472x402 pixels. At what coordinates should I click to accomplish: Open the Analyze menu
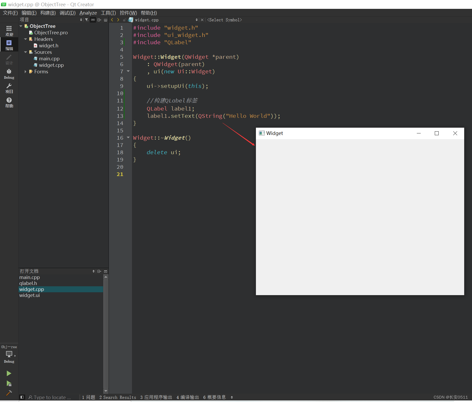click(x=88, y=13)
